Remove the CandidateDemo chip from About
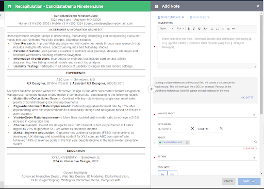The height and width of the screenshot is (189, 264). click(x=187, y=142)
